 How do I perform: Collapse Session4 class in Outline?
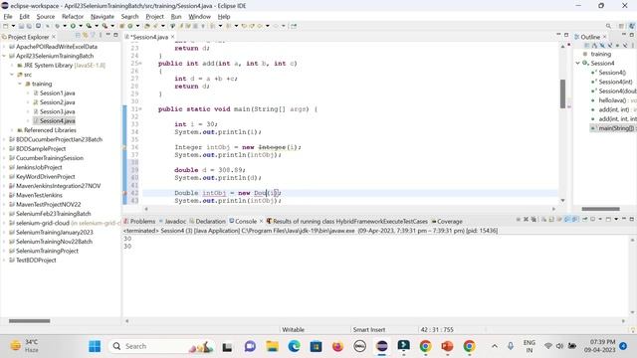[x=577, y=64]
